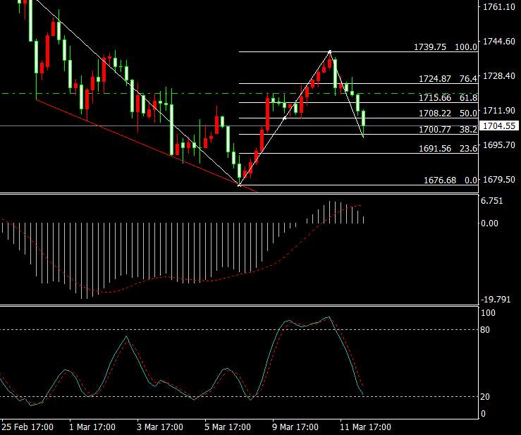Select the 1700.77 38.2 Fibonacci level label
Viewport: 521px width, 435px height.
click(448, 129)
